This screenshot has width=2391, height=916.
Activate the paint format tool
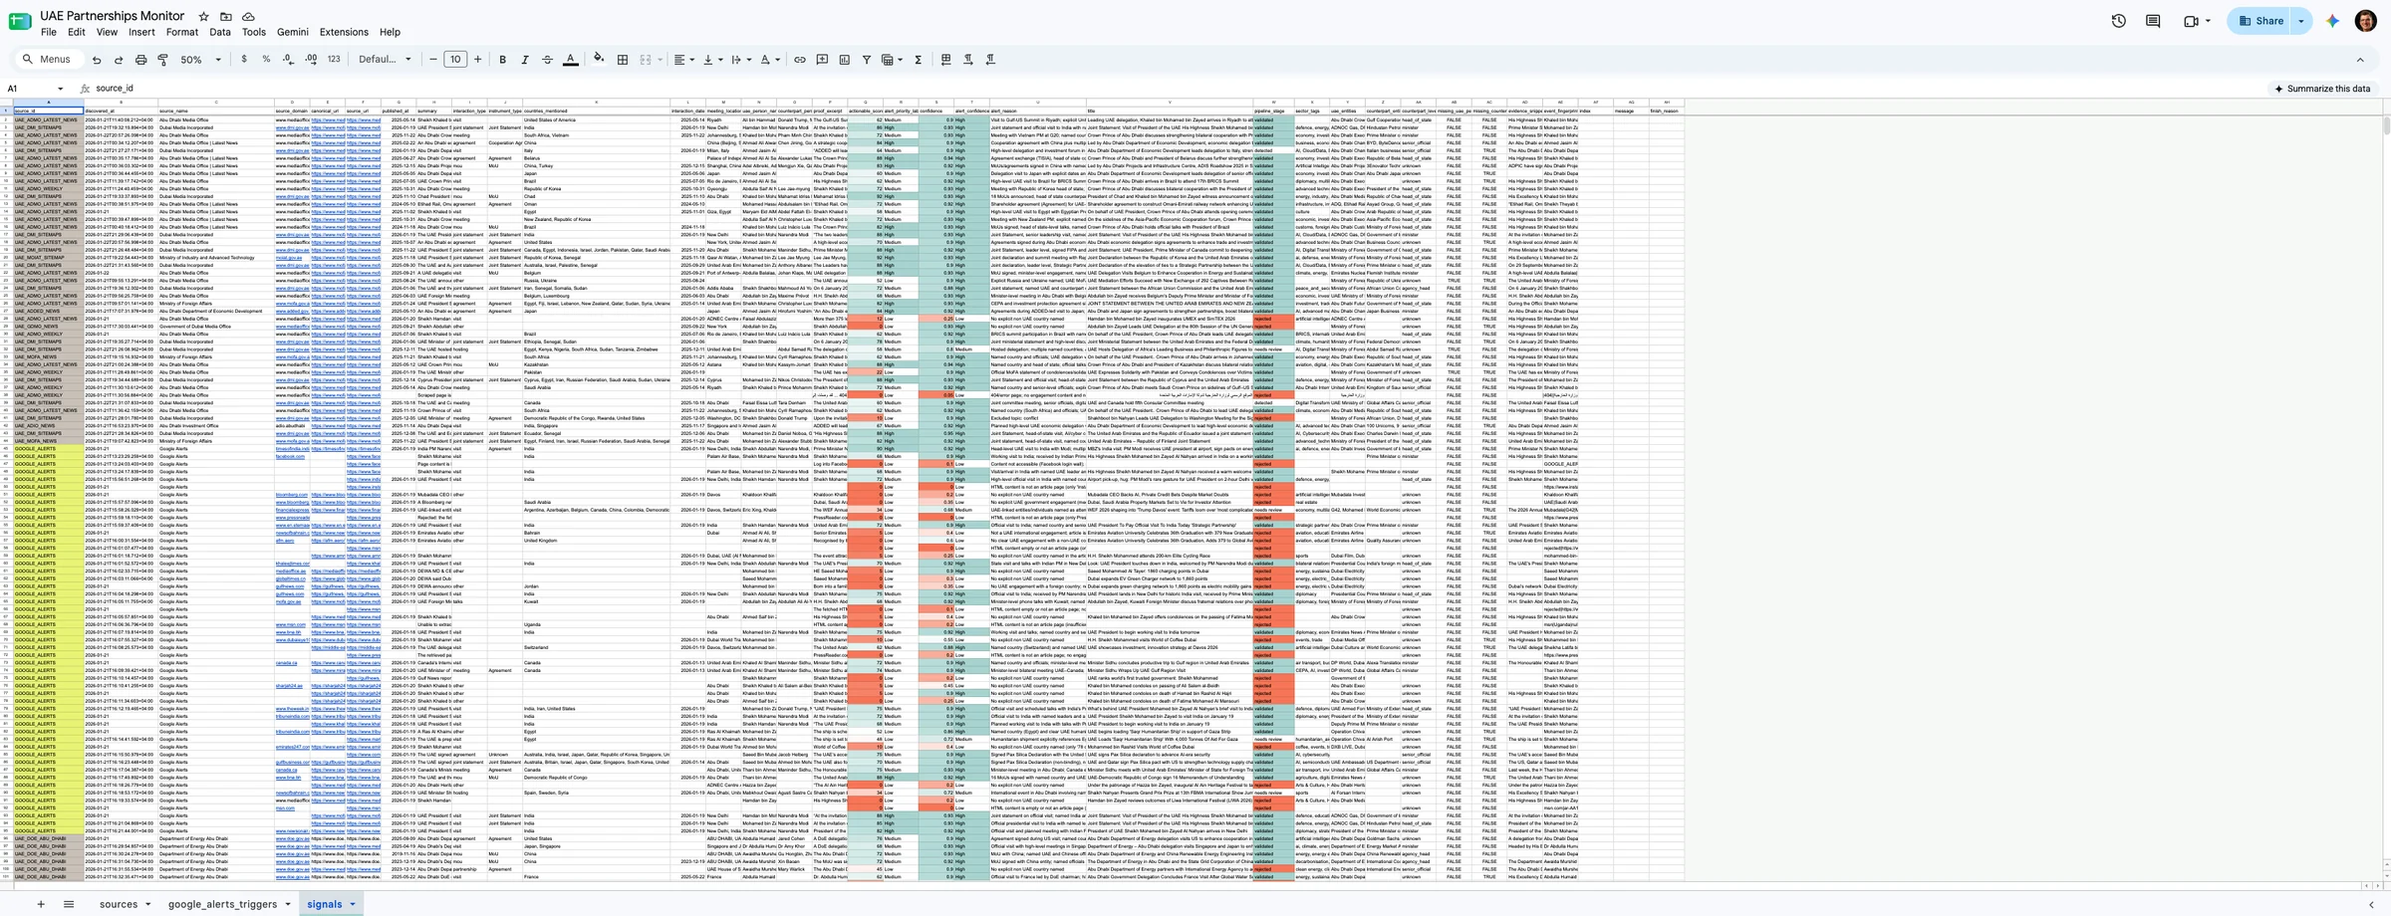tap(162, 60)
